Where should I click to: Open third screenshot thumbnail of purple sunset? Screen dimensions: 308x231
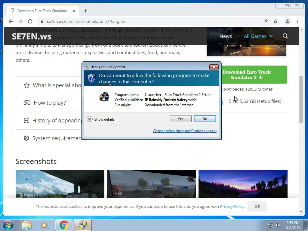(x=243, y=184)
